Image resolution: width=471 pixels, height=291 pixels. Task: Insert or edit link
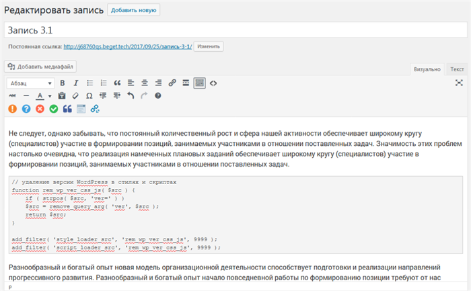click(x=172, y=83)
